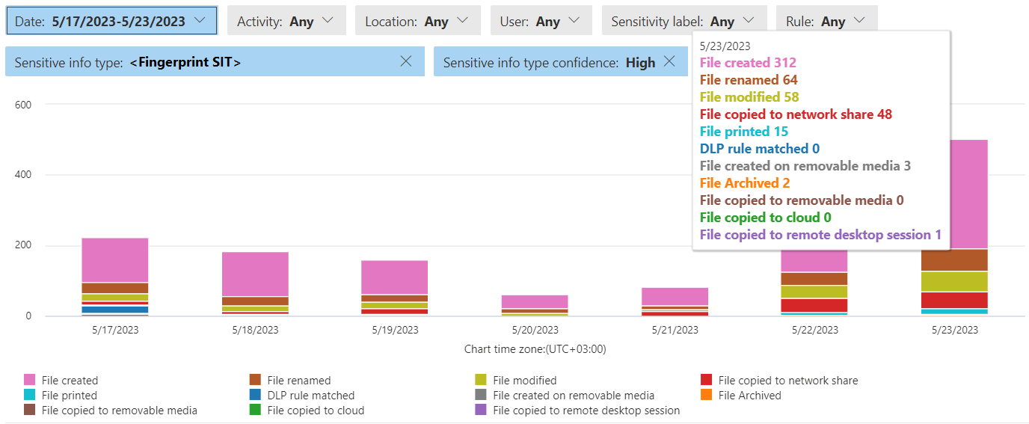Open the Date range filter dropdown
The image size is (1029, 424).
[x=111, y=21]
